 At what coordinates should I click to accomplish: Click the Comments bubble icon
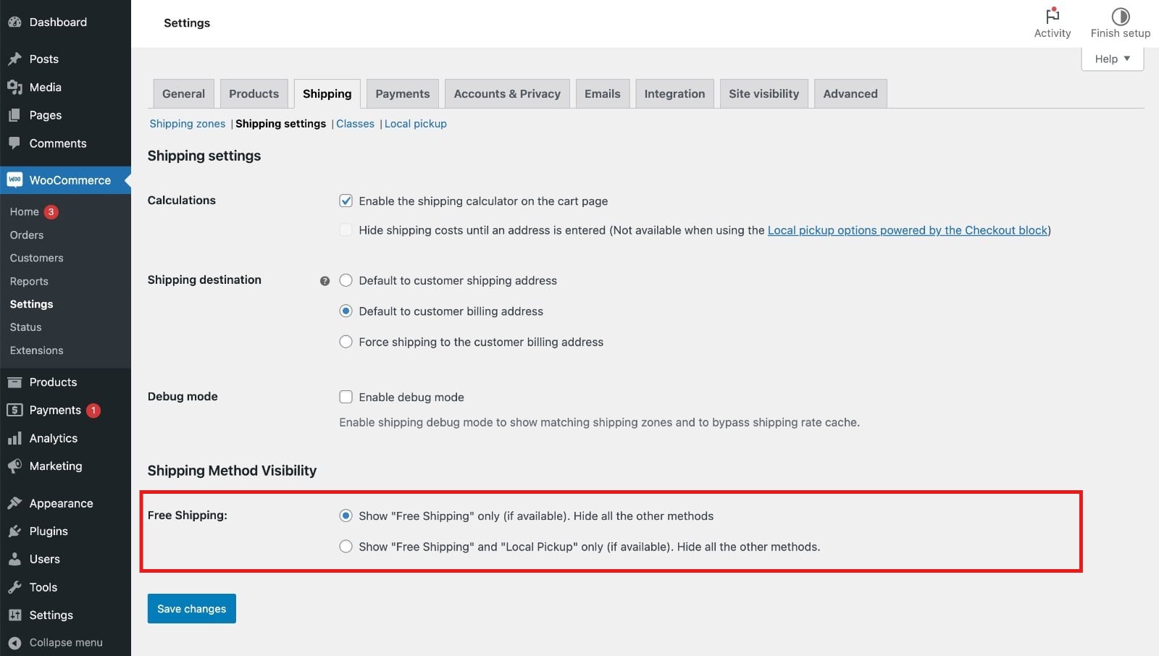point(14,143)
